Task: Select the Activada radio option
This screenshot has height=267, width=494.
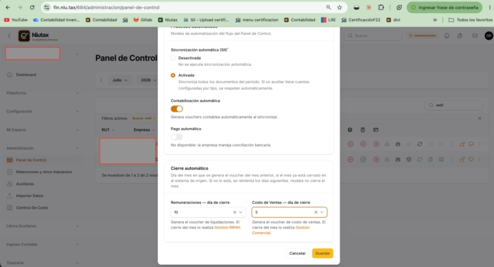Action: [x=173, y=75]
